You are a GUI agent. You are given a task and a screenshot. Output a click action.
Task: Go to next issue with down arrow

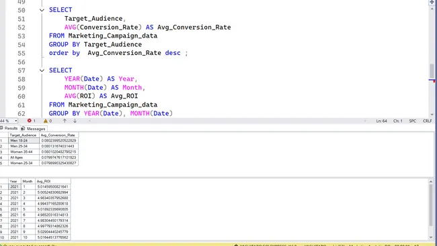coord(75,121)
